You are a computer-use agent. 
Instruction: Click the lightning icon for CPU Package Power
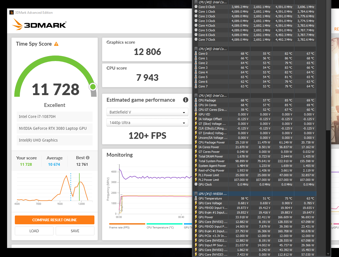[x=196, y=142]
